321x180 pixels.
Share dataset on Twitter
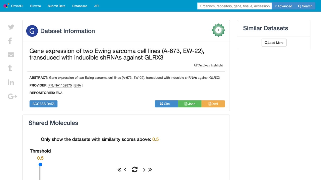click(x=11, y=27)
